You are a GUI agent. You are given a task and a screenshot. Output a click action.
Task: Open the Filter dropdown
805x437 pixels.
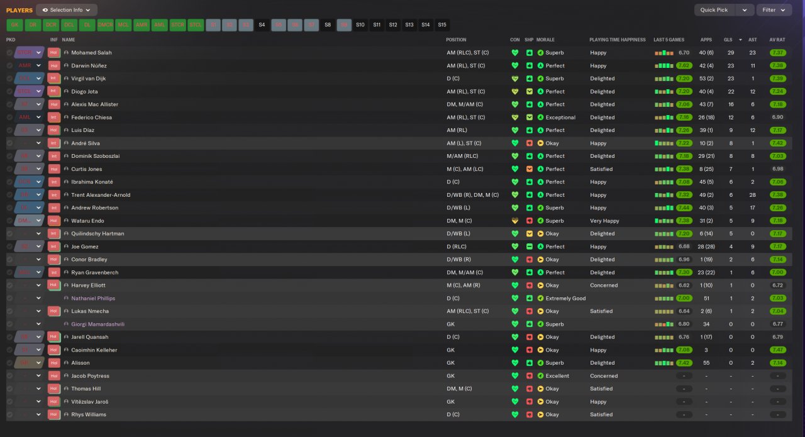click(774, 10)
